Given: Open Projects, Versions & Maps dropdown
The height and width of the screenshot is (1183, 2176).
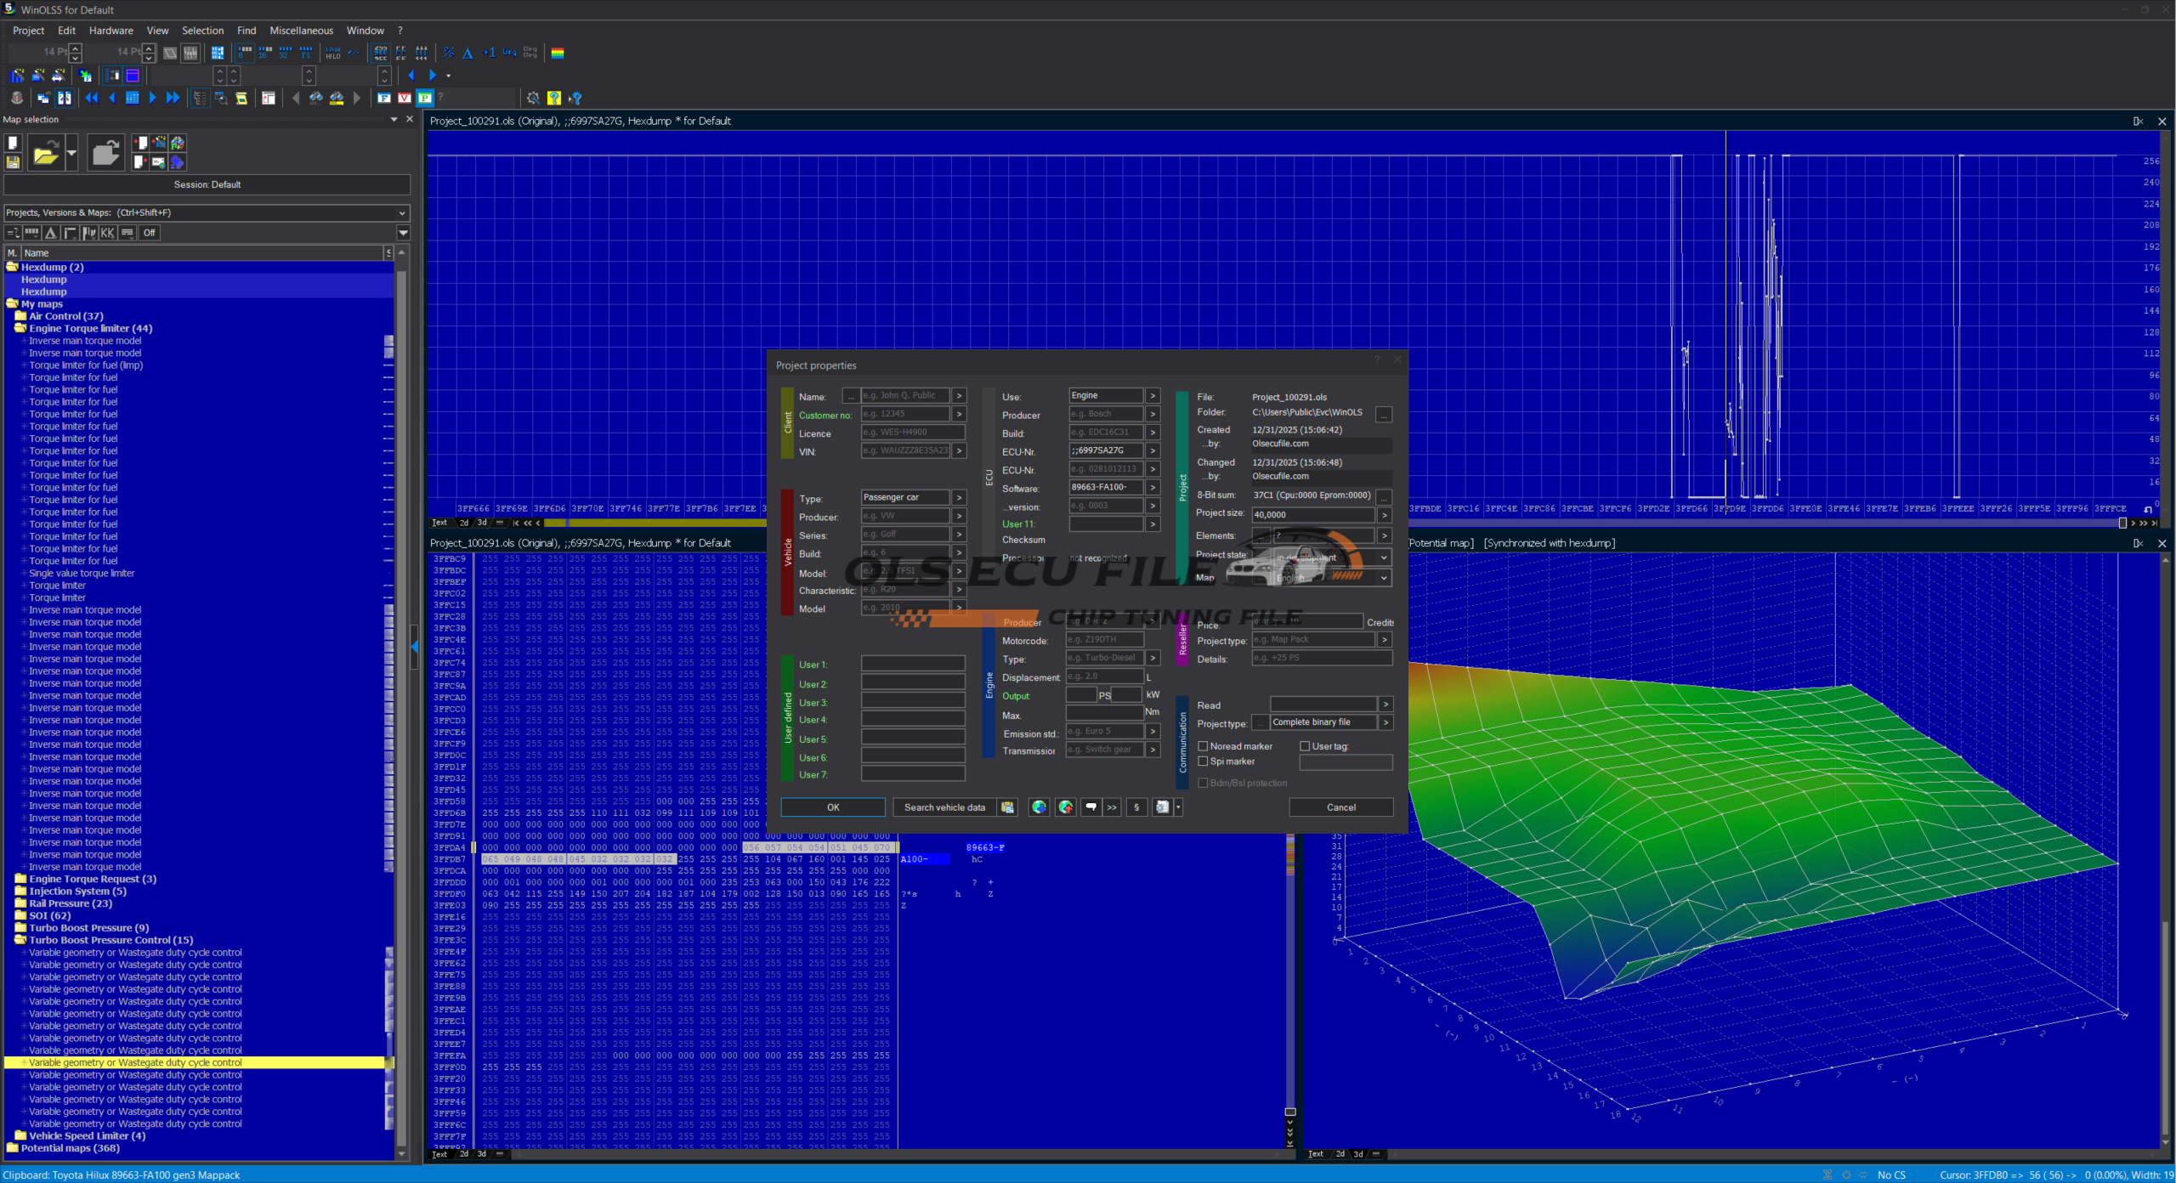Looking at the screenshot, I should 402,212.
